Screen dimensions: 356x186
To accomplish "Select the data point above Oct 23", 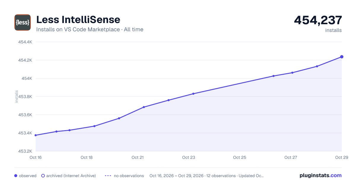I will 193,94.
